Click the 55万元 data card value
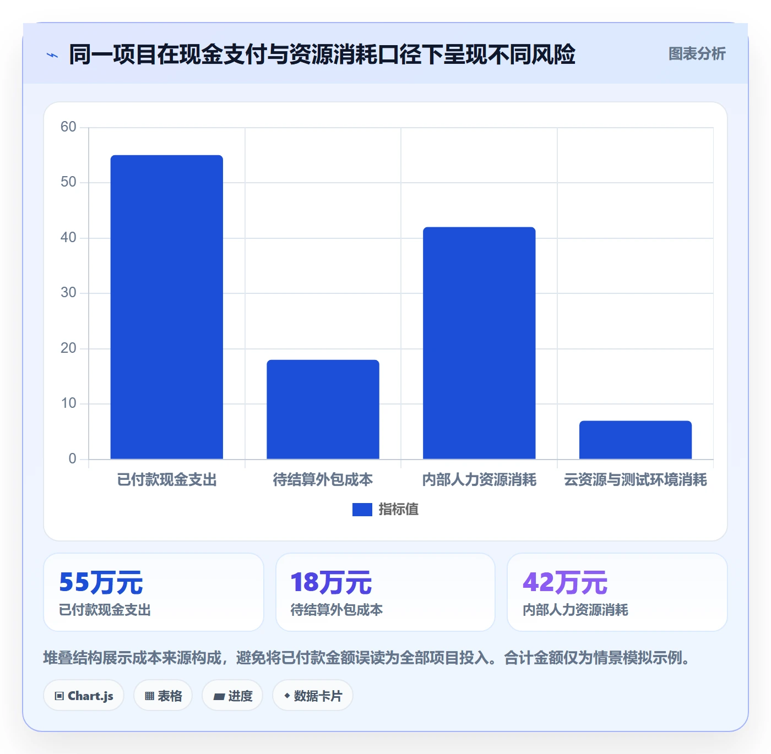This screenshot has width=771, height=754. click(101, 582)
